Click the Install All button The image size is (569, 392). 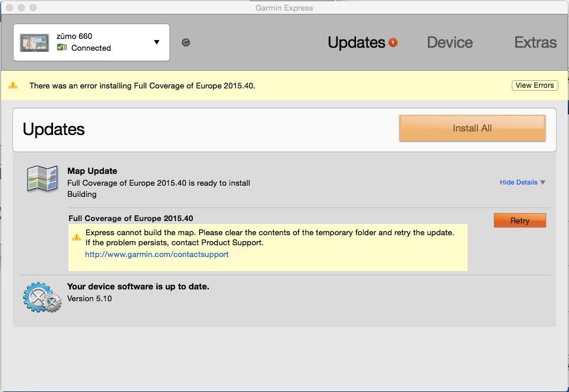472,128
